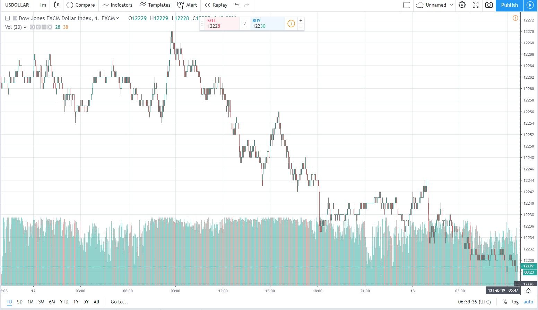
Task: Select the 3M date range tab
Action: click(x=41, y=302)
